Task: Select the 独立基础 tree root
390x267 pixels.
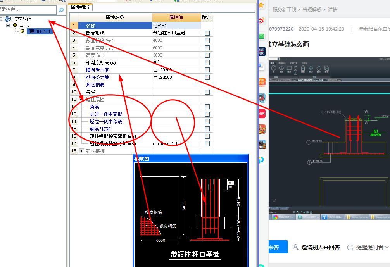Action: click(x=22, y=19)
